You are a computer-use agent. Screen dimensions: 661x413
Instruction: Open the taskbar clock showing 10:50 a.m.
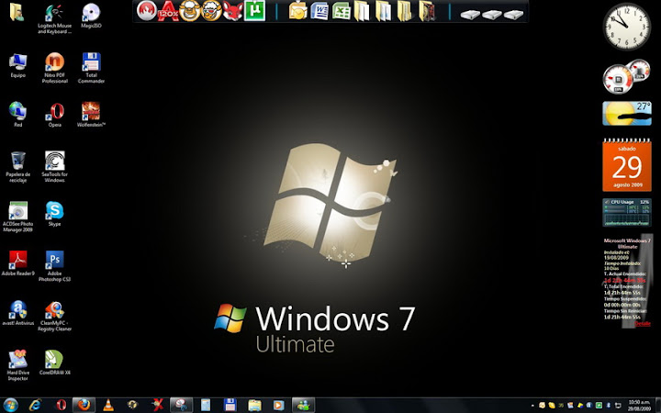click(639, 406)
